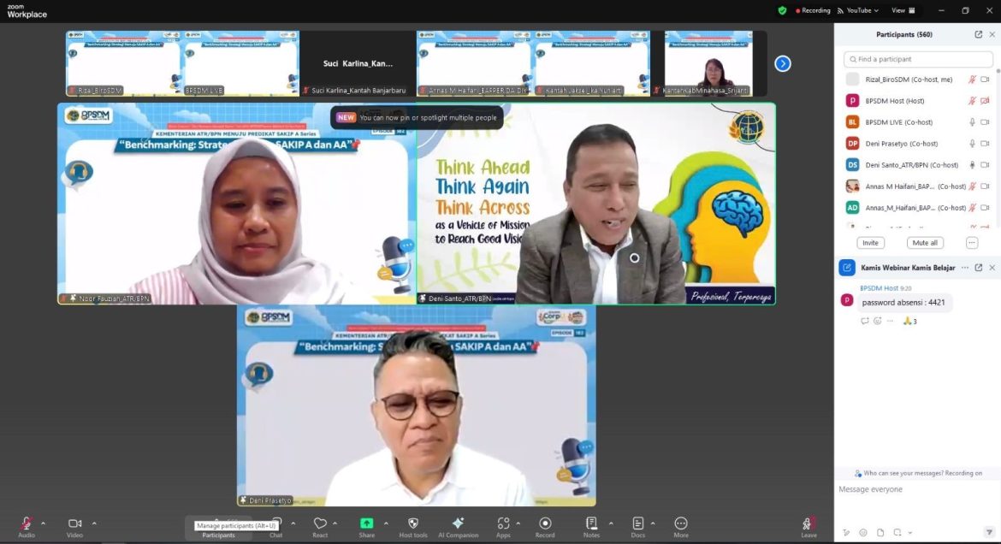Close the Participants panel

click(992, 34)
